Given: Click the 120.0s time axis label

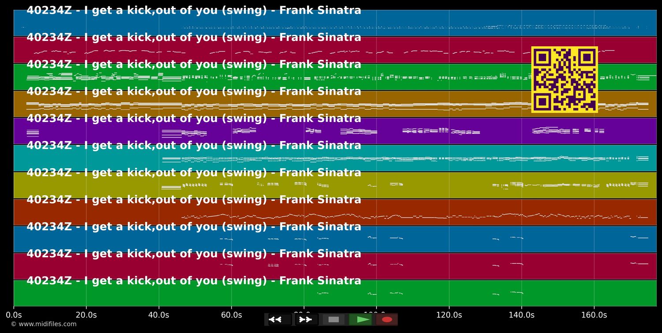Looking at the screenshot, I should pos(449,315).
